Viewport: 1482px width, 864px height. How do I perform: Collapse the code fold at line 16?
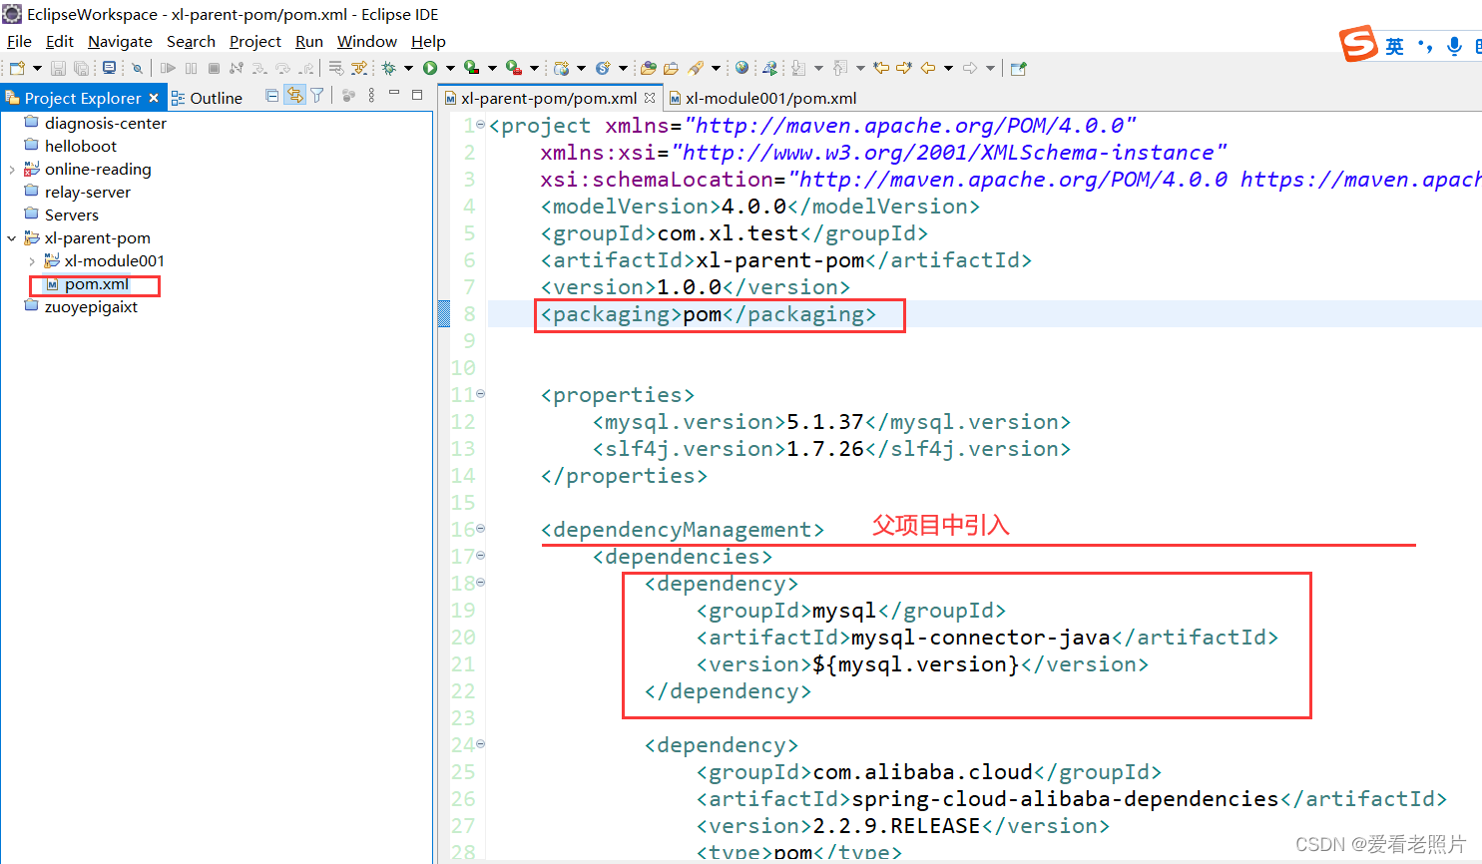click(481, 529)
